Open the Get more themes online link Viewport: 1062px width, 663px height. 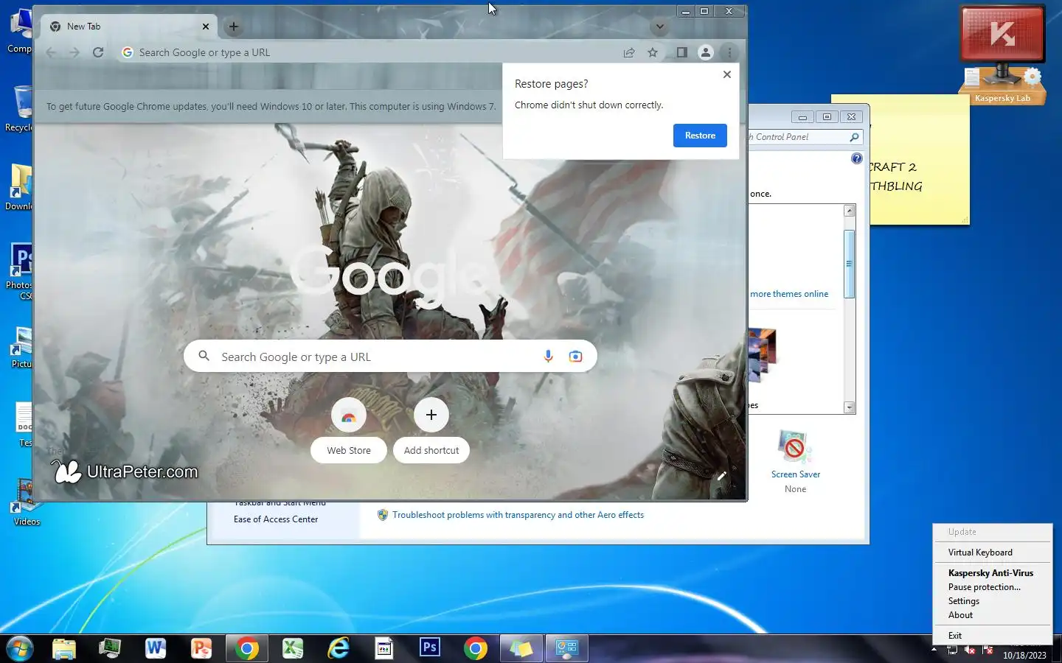788,294
